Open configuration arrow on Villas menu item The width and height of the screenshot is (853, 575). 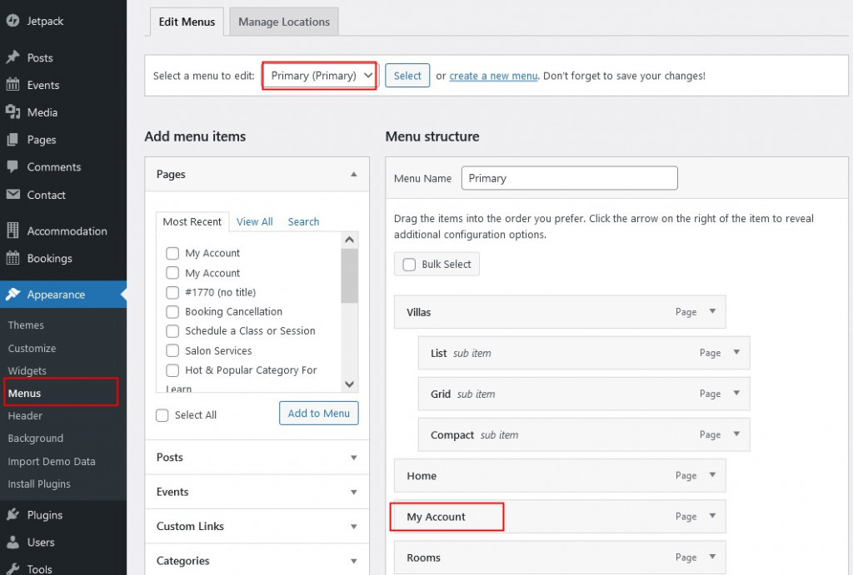[x=713, y=312]
